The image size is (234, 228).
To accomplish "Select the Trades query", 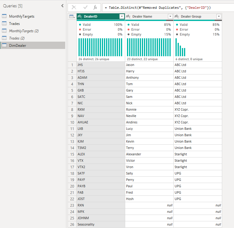I will (32, 24).
